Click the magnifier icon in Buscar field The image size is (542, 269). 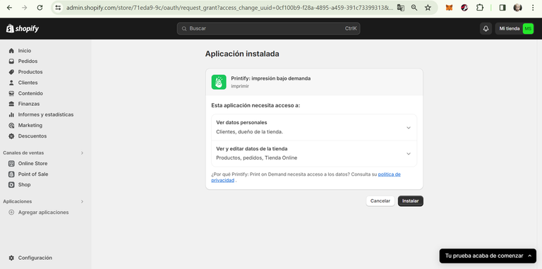point(183,29)
